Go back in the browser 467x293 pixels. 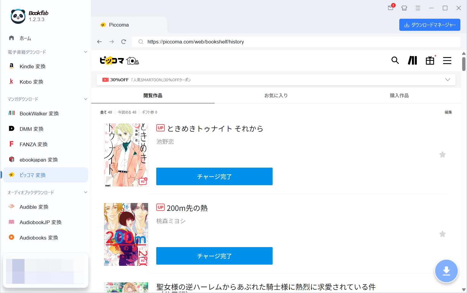point(99,42)
